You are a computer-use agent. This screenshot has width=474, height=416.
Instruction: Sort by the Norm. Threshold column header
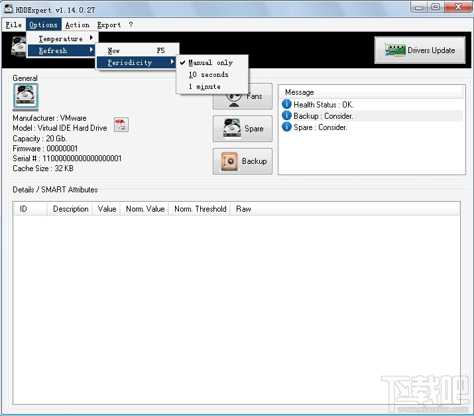[x=200, y=209]
